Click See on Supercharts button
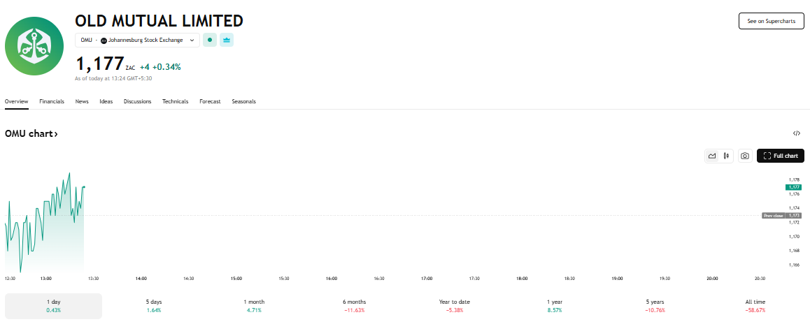This screenshot has width=810, height=331. coord(771,21)
